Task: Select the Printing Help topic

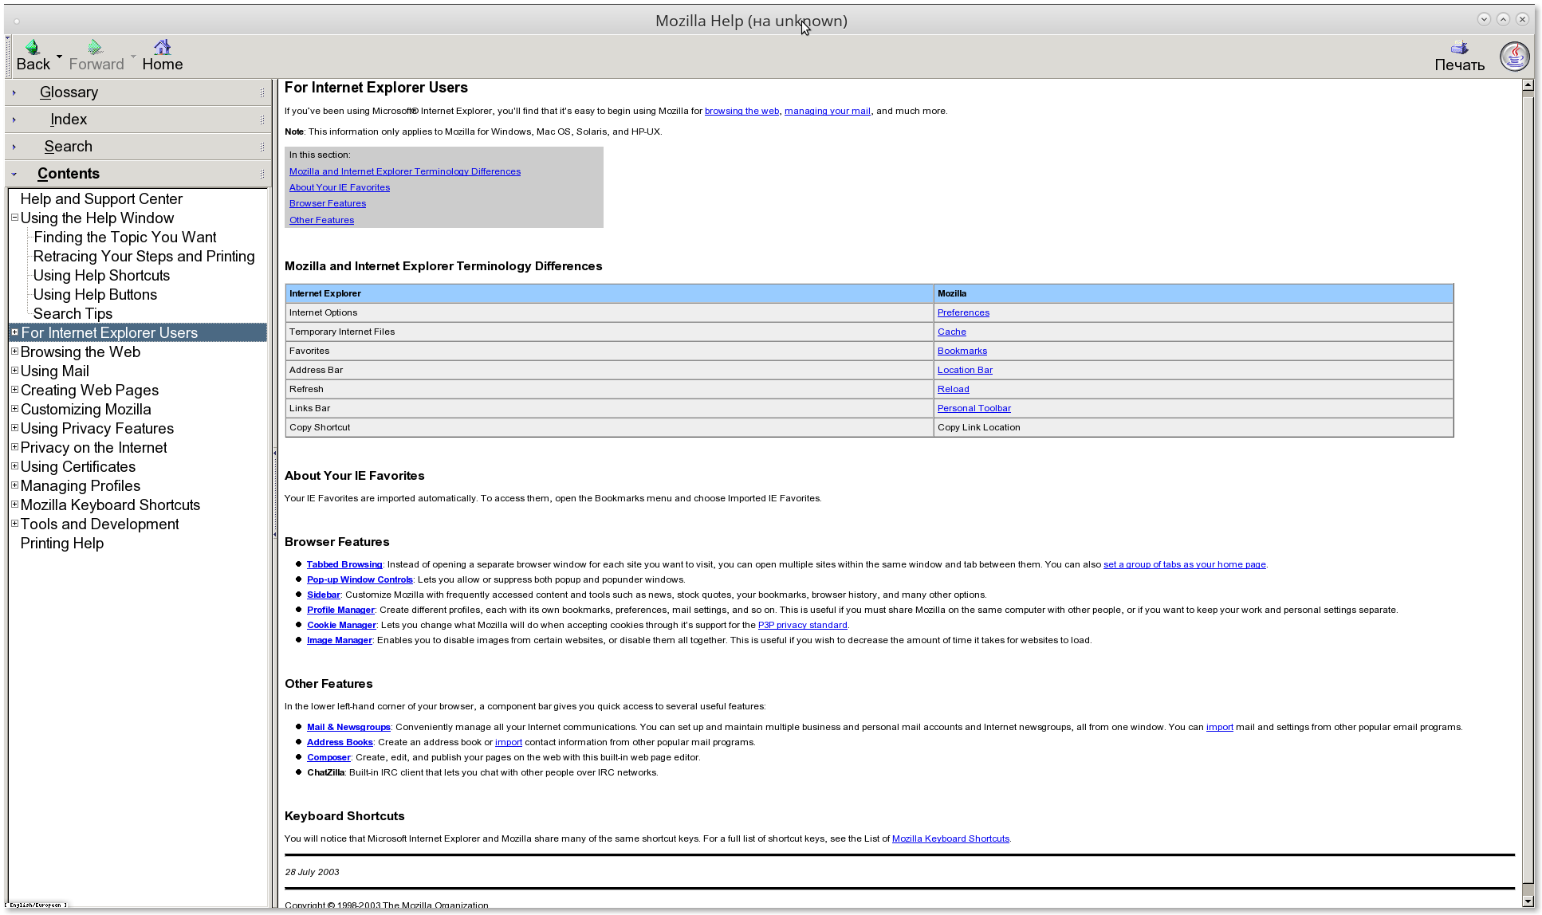Action: [x=62, y=544]
